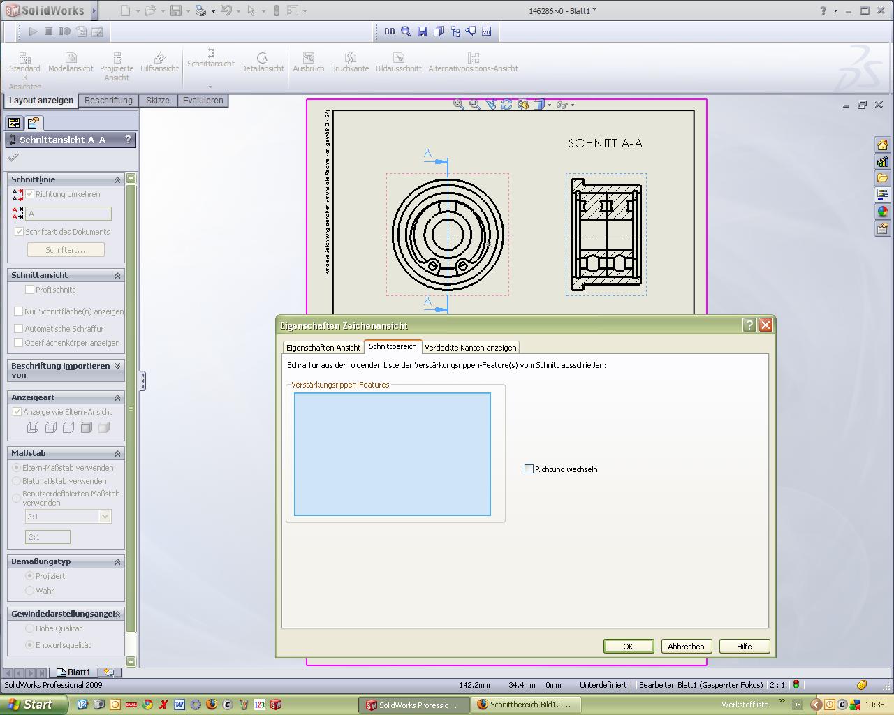Open the scale ratio 2:1 dropdown

(105, 517)
